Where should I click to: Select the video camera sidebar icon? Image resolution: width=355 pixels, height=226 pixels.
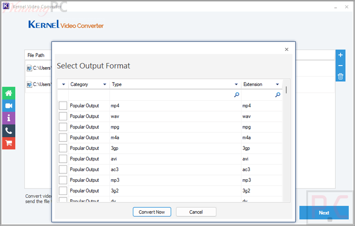point(8,106)
